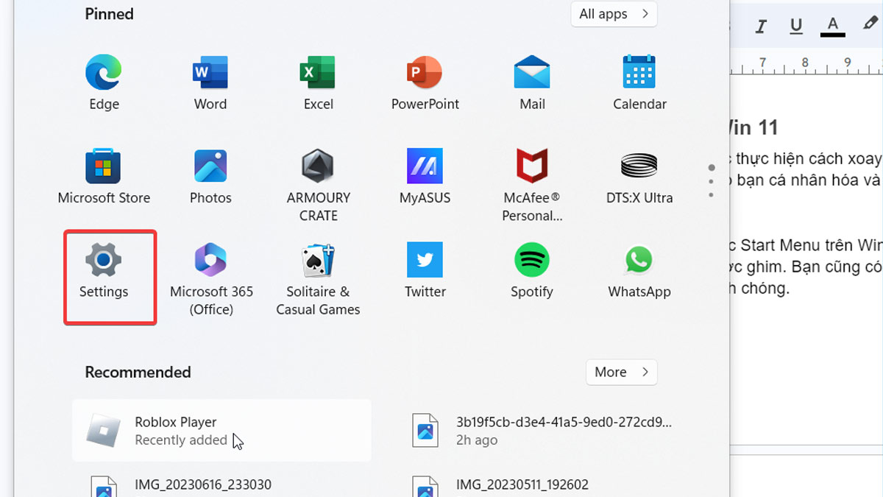Launch Microsoft 365 (Office)
Screen dimensions: 883x497
(x=210, y=279)
